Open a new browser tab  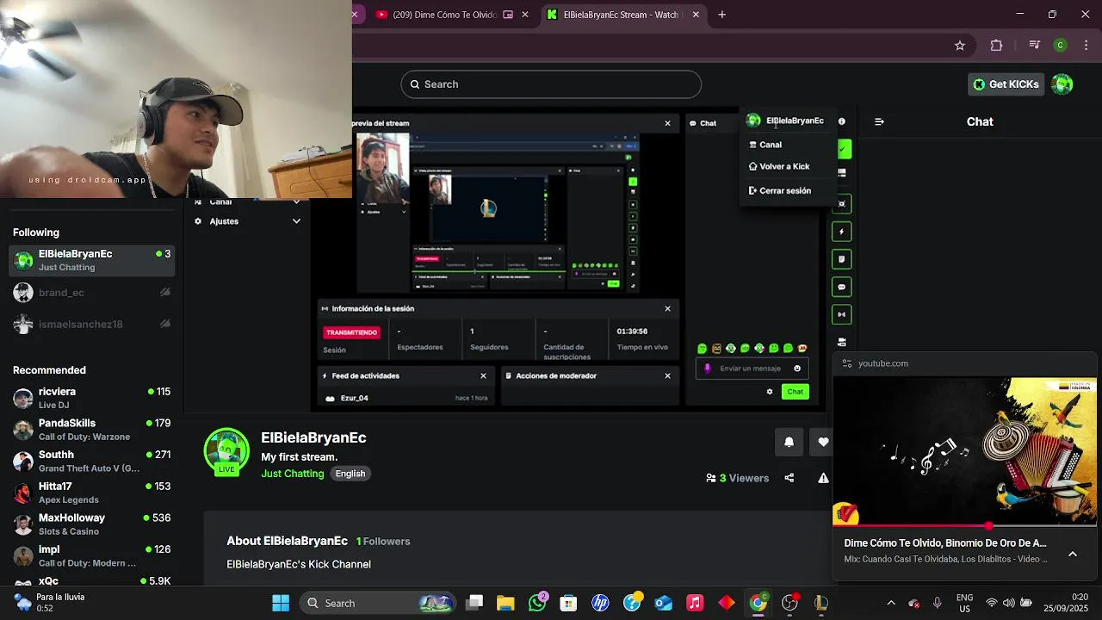722,15
